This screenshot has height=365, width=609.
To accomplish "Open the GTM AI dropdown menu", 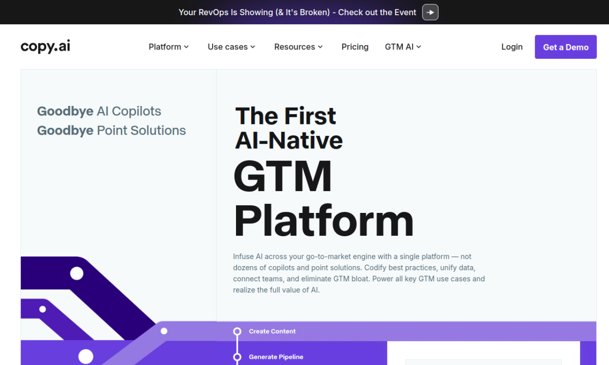I will pyautogui.click(x=403, y=47).
